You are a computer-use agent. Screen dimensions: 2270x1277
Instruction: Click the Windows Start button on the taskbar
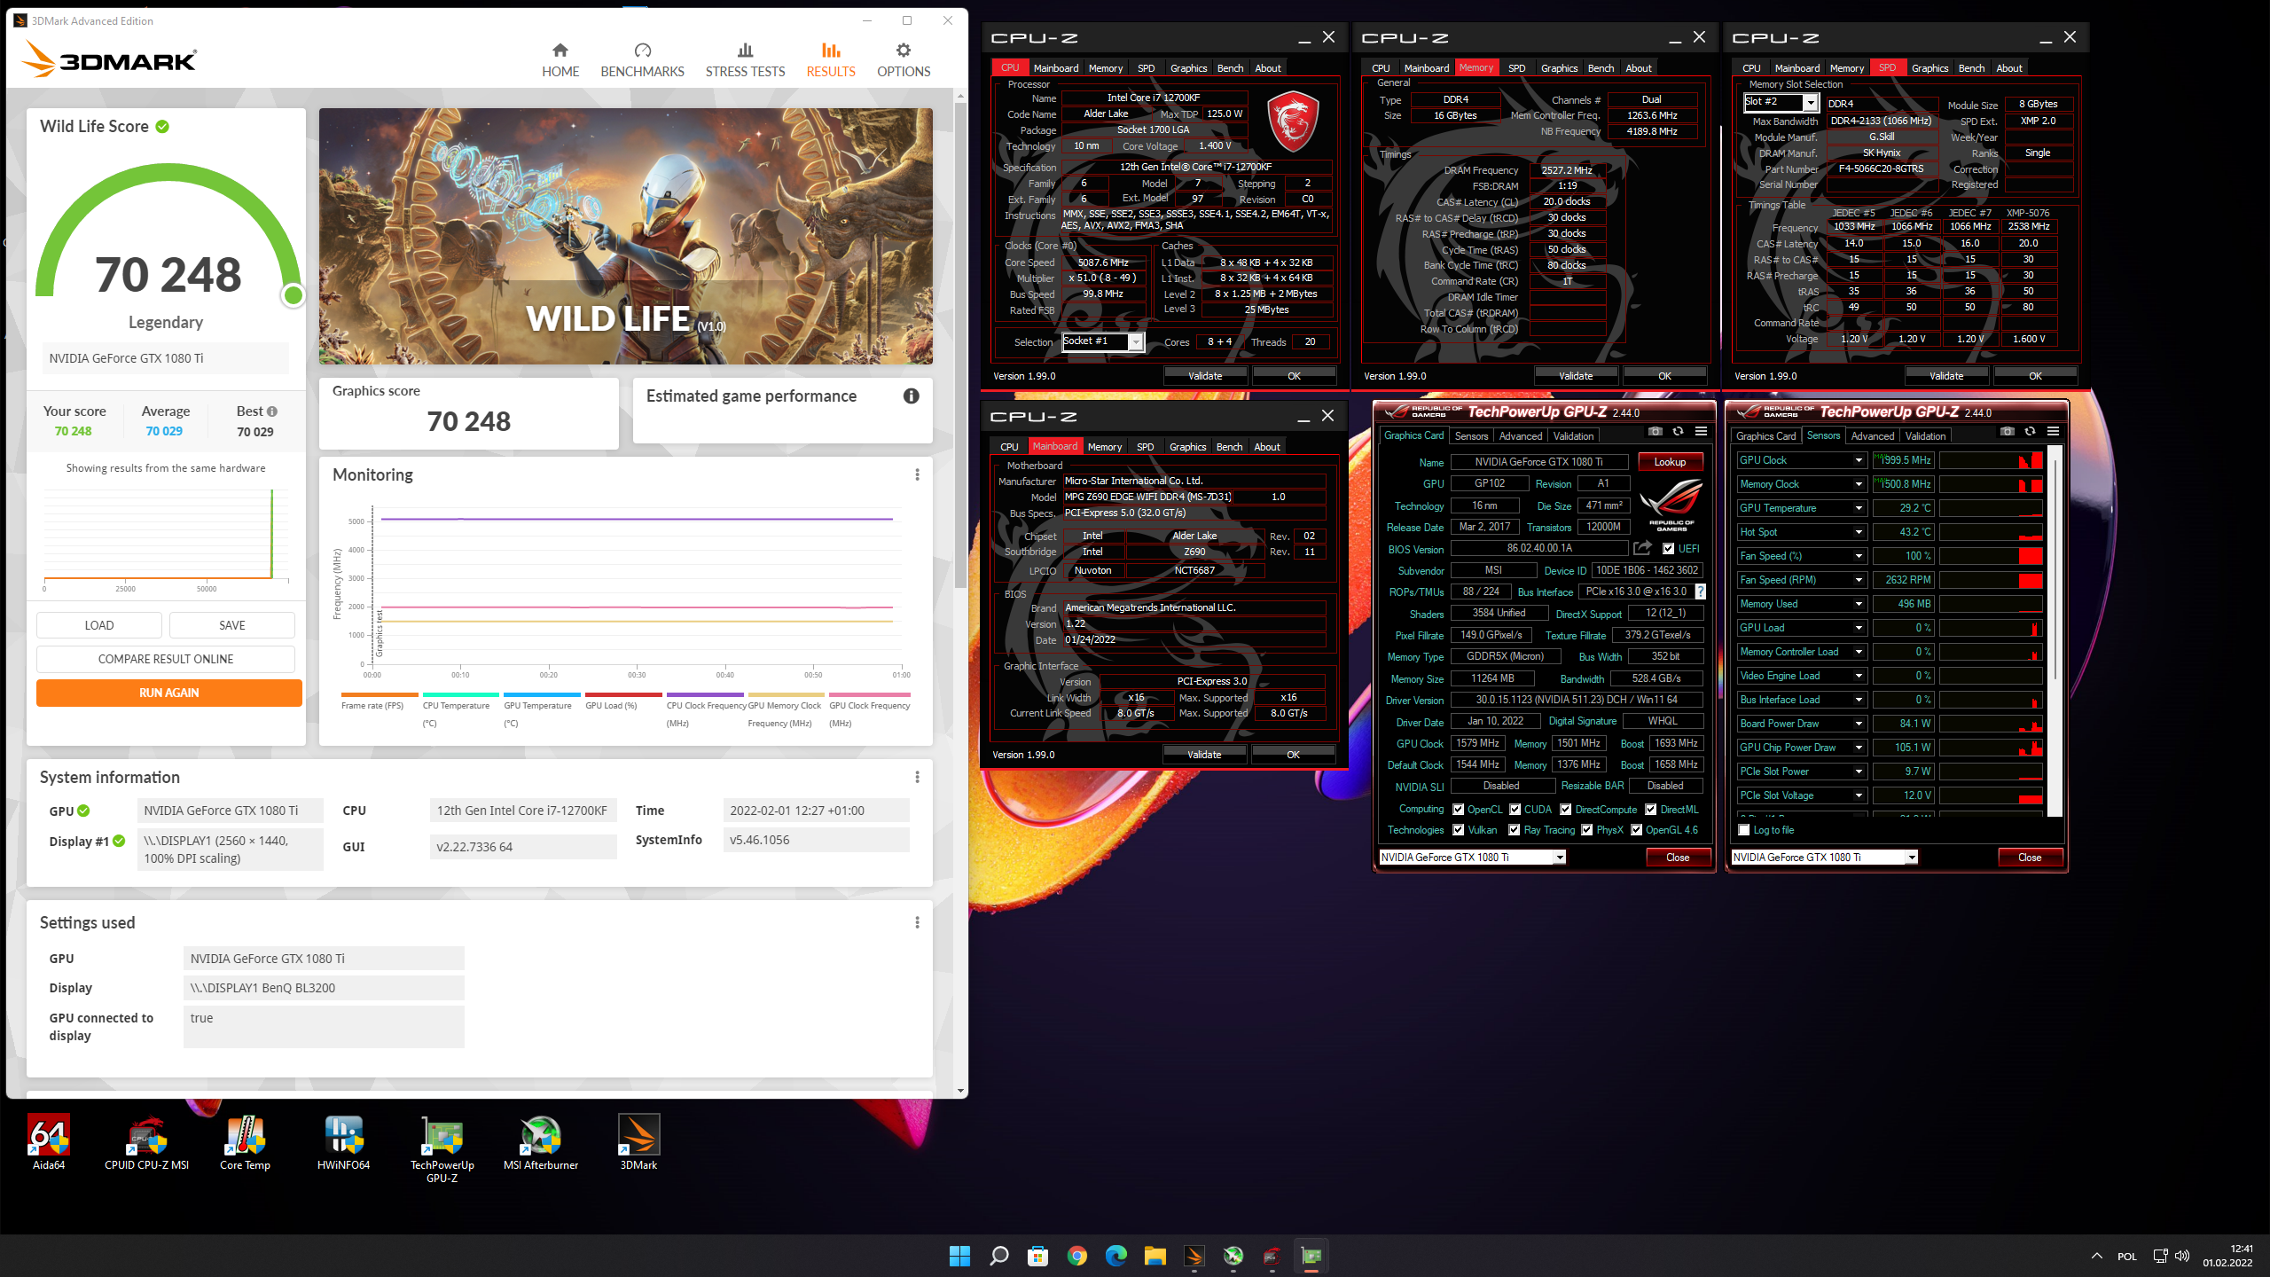[959, 1256]
